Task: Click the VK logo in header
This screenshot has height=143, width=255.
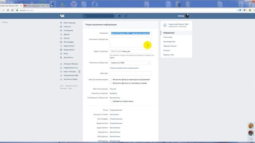Action: pyautogui.click(x=62, y=16)
